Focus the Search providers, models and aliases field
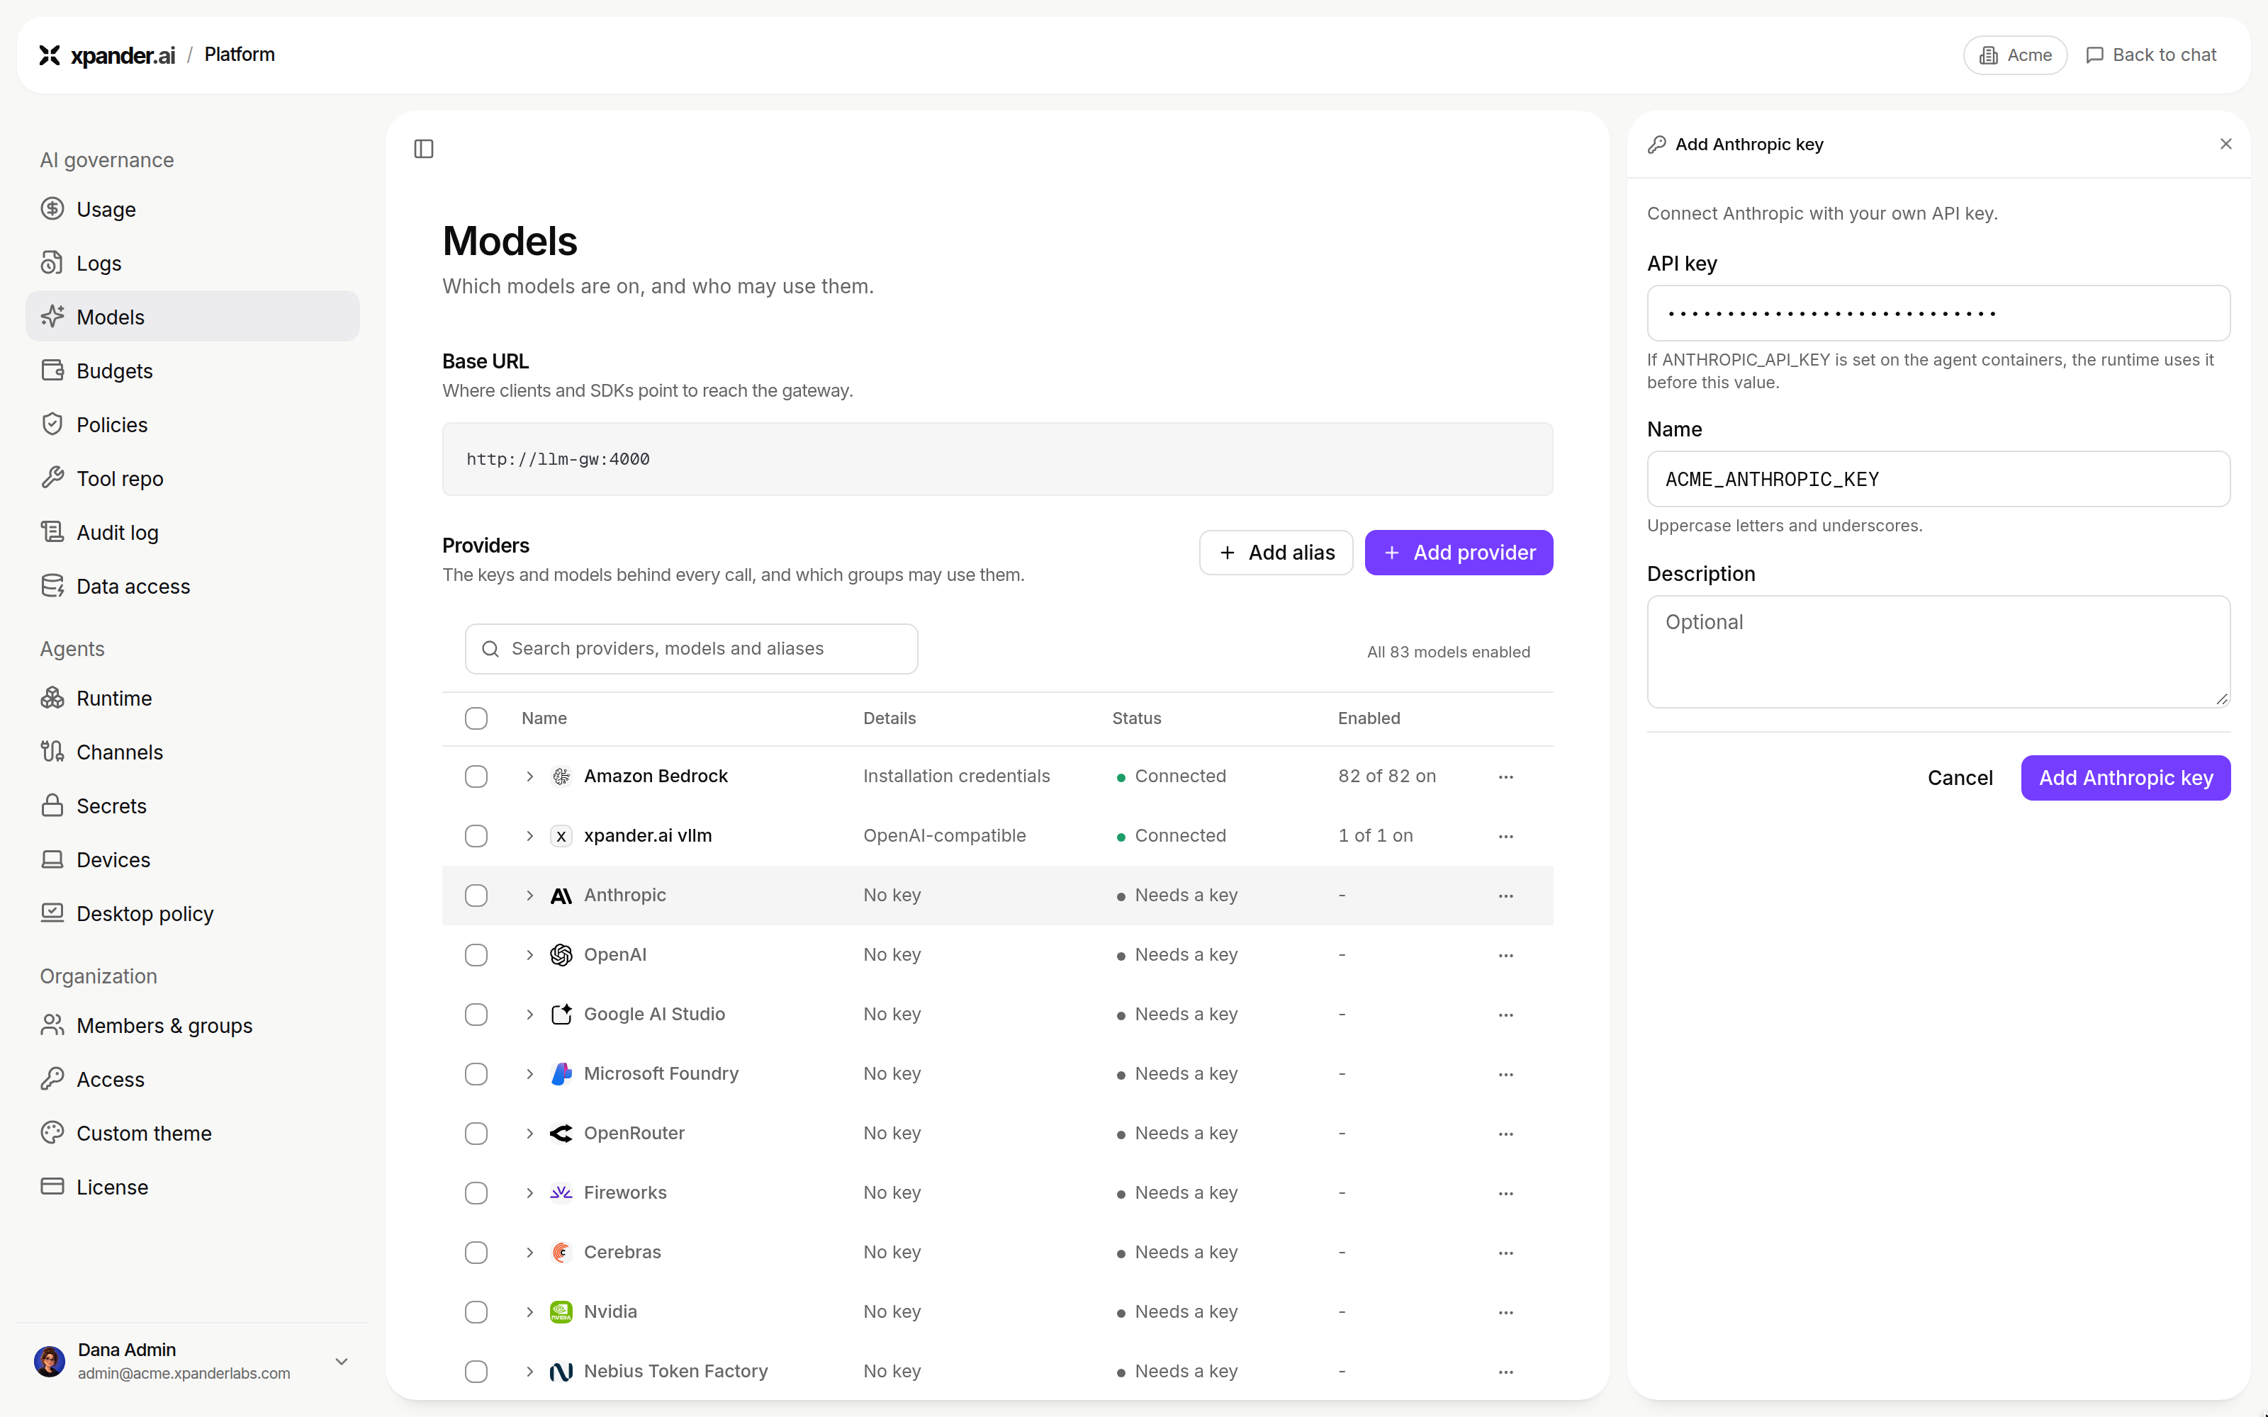The image size is (2268, 1417). pyautogui.click(x=691, y=648)
